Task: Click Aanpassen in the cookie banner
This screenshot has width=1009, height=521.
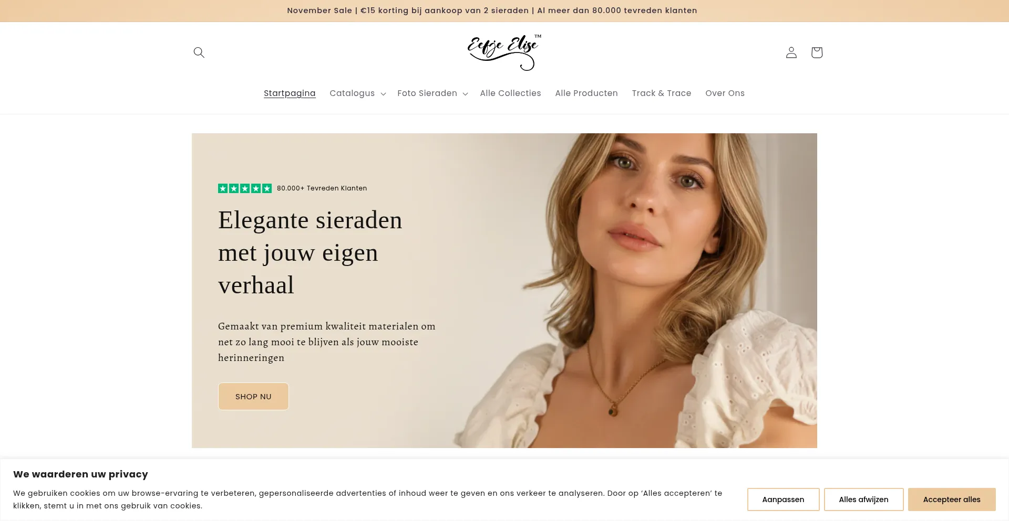Action: tap(783, 499)
